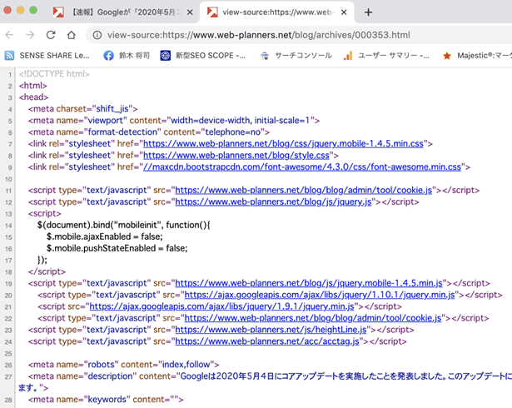Open the サーチコンソール bookmark
This screenshot has width=512, height=408.
pyautogui.click(x=296, y=56)
